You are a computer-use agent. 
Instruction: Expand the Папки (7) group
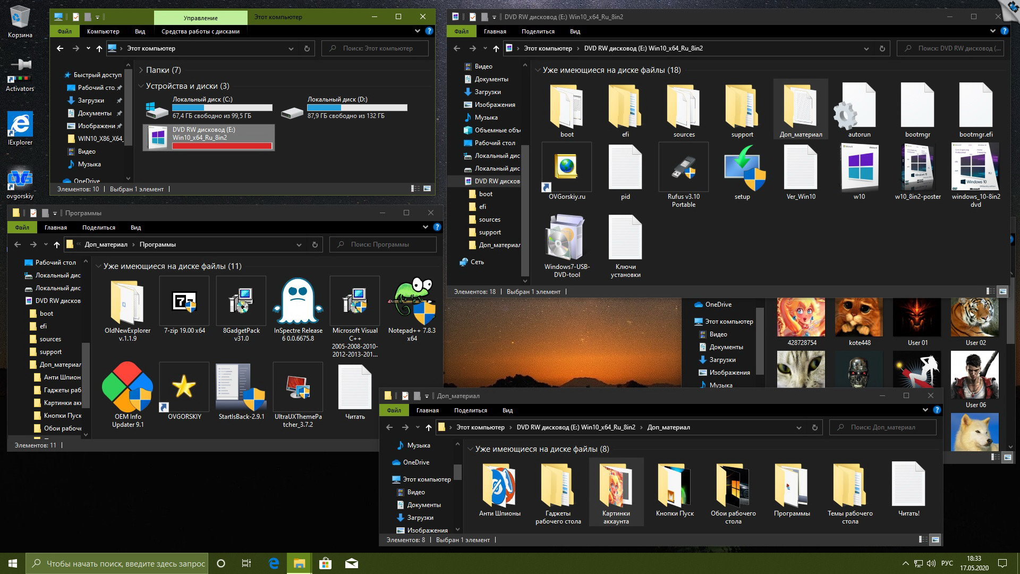141,70
